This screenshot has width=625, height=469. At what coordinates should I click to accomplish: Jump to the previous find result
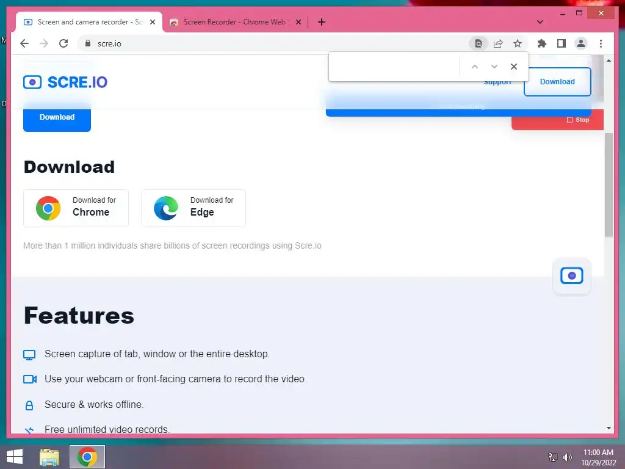(475, 67)
